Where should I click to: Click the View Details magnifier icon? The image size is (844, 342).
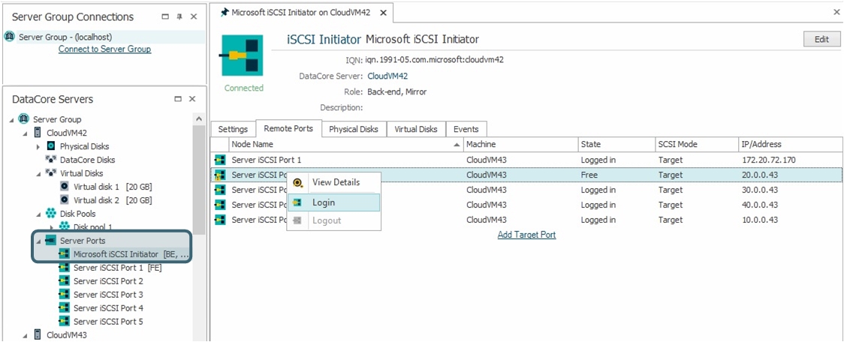[x=298, y=182]
